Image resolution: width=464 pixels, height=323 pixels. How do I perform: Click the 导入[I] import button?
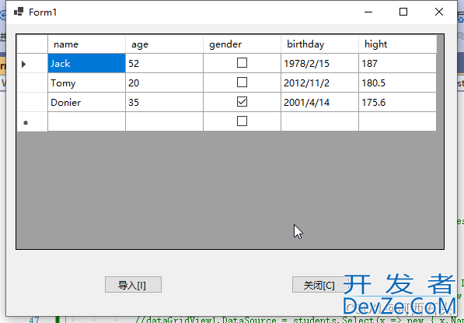[133, 285]
